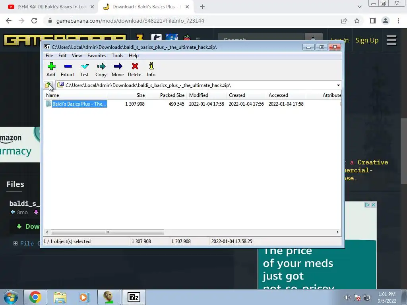Click the Chrome taskbar icon

(x=35, y=297)
